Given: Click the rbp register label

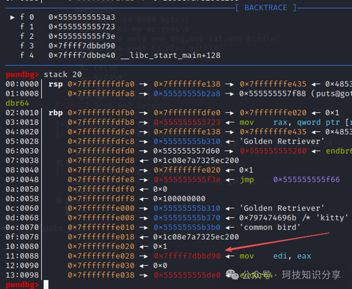Looking at the screenshot, I should [56, 113].
